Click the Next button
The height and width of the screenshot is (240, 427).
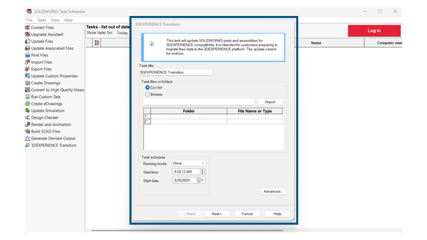pos(217,214)
